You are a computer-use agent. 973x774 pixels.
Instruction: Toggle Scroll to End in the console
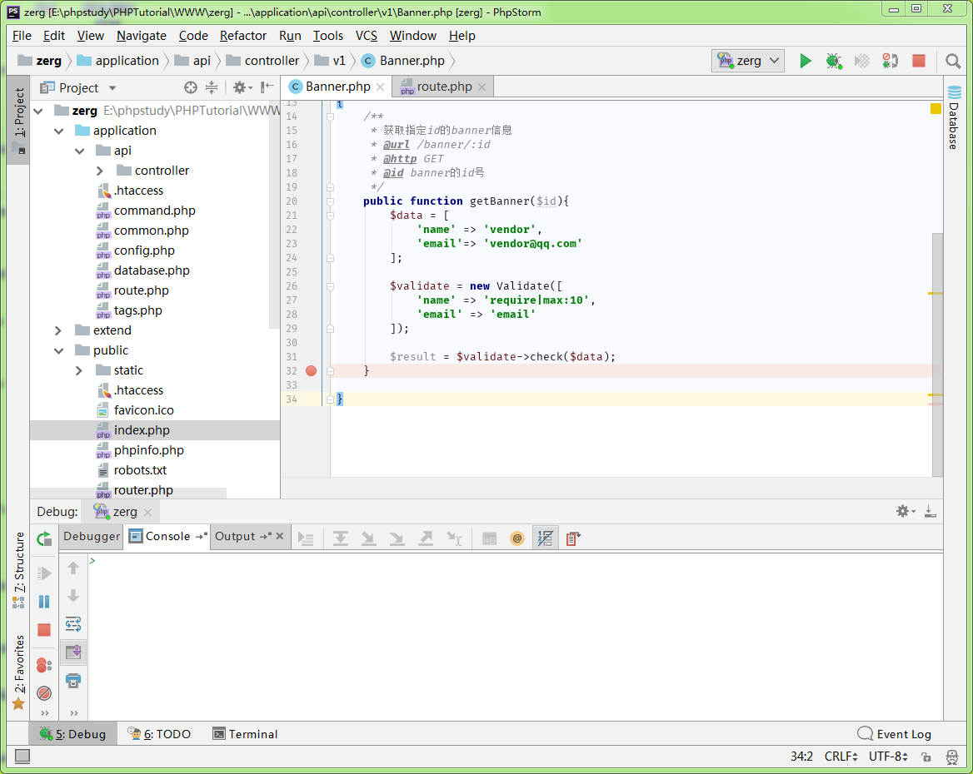[73, 652]
